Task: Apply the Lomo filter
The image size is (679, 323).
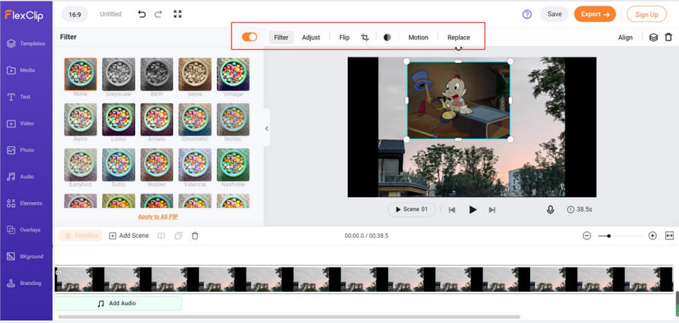Action: pyautogui.click(x=118, y=120)
